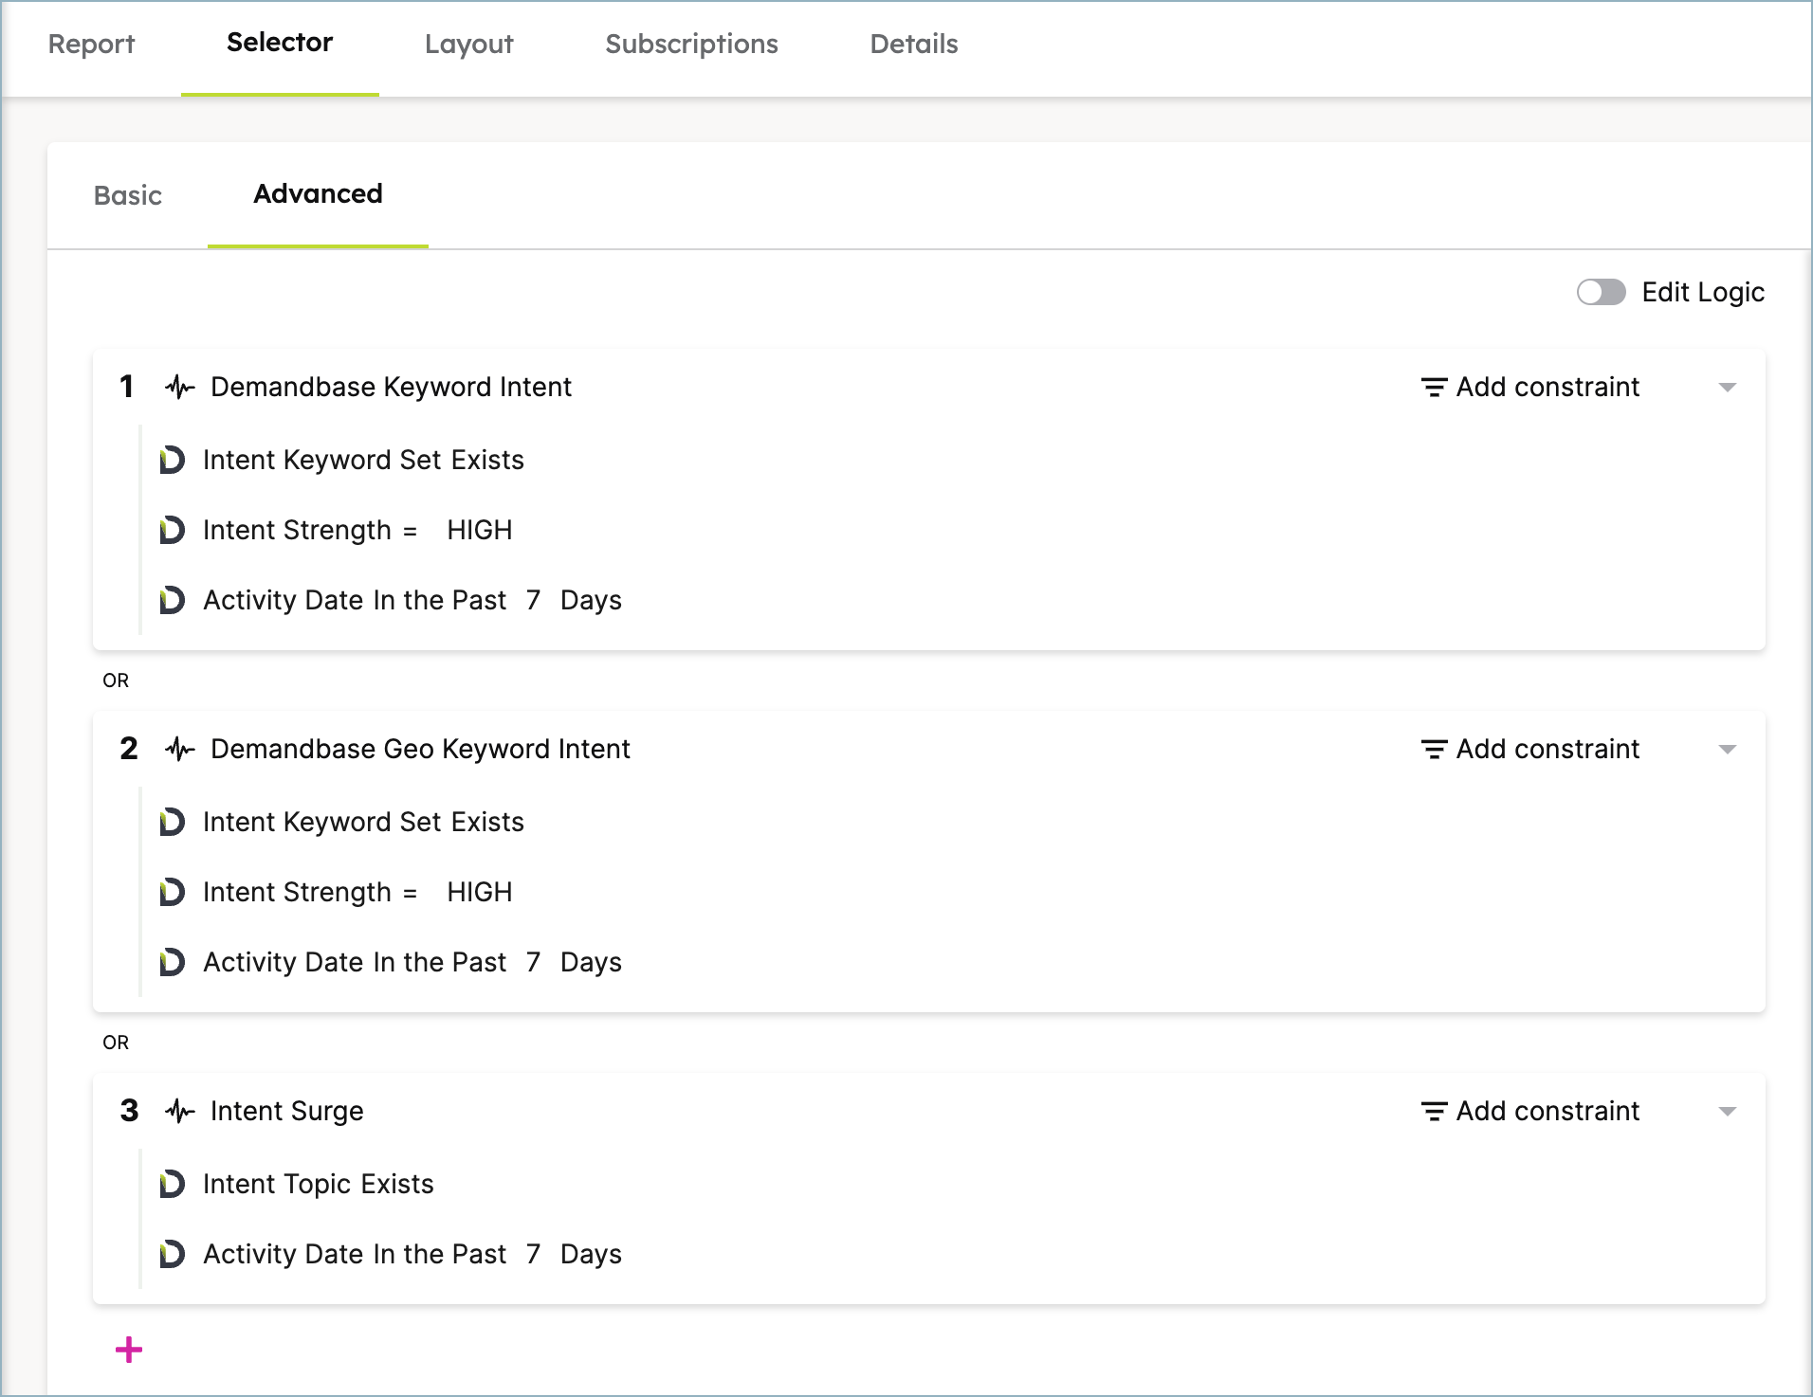
Task: Click the filter icon in selector 2 Add constraint
Action: pos(1434,750)
